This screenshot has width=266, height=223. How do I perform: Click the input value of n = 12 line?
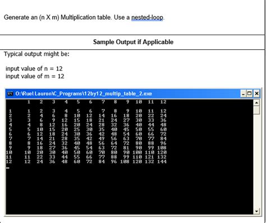click(34, 69)
